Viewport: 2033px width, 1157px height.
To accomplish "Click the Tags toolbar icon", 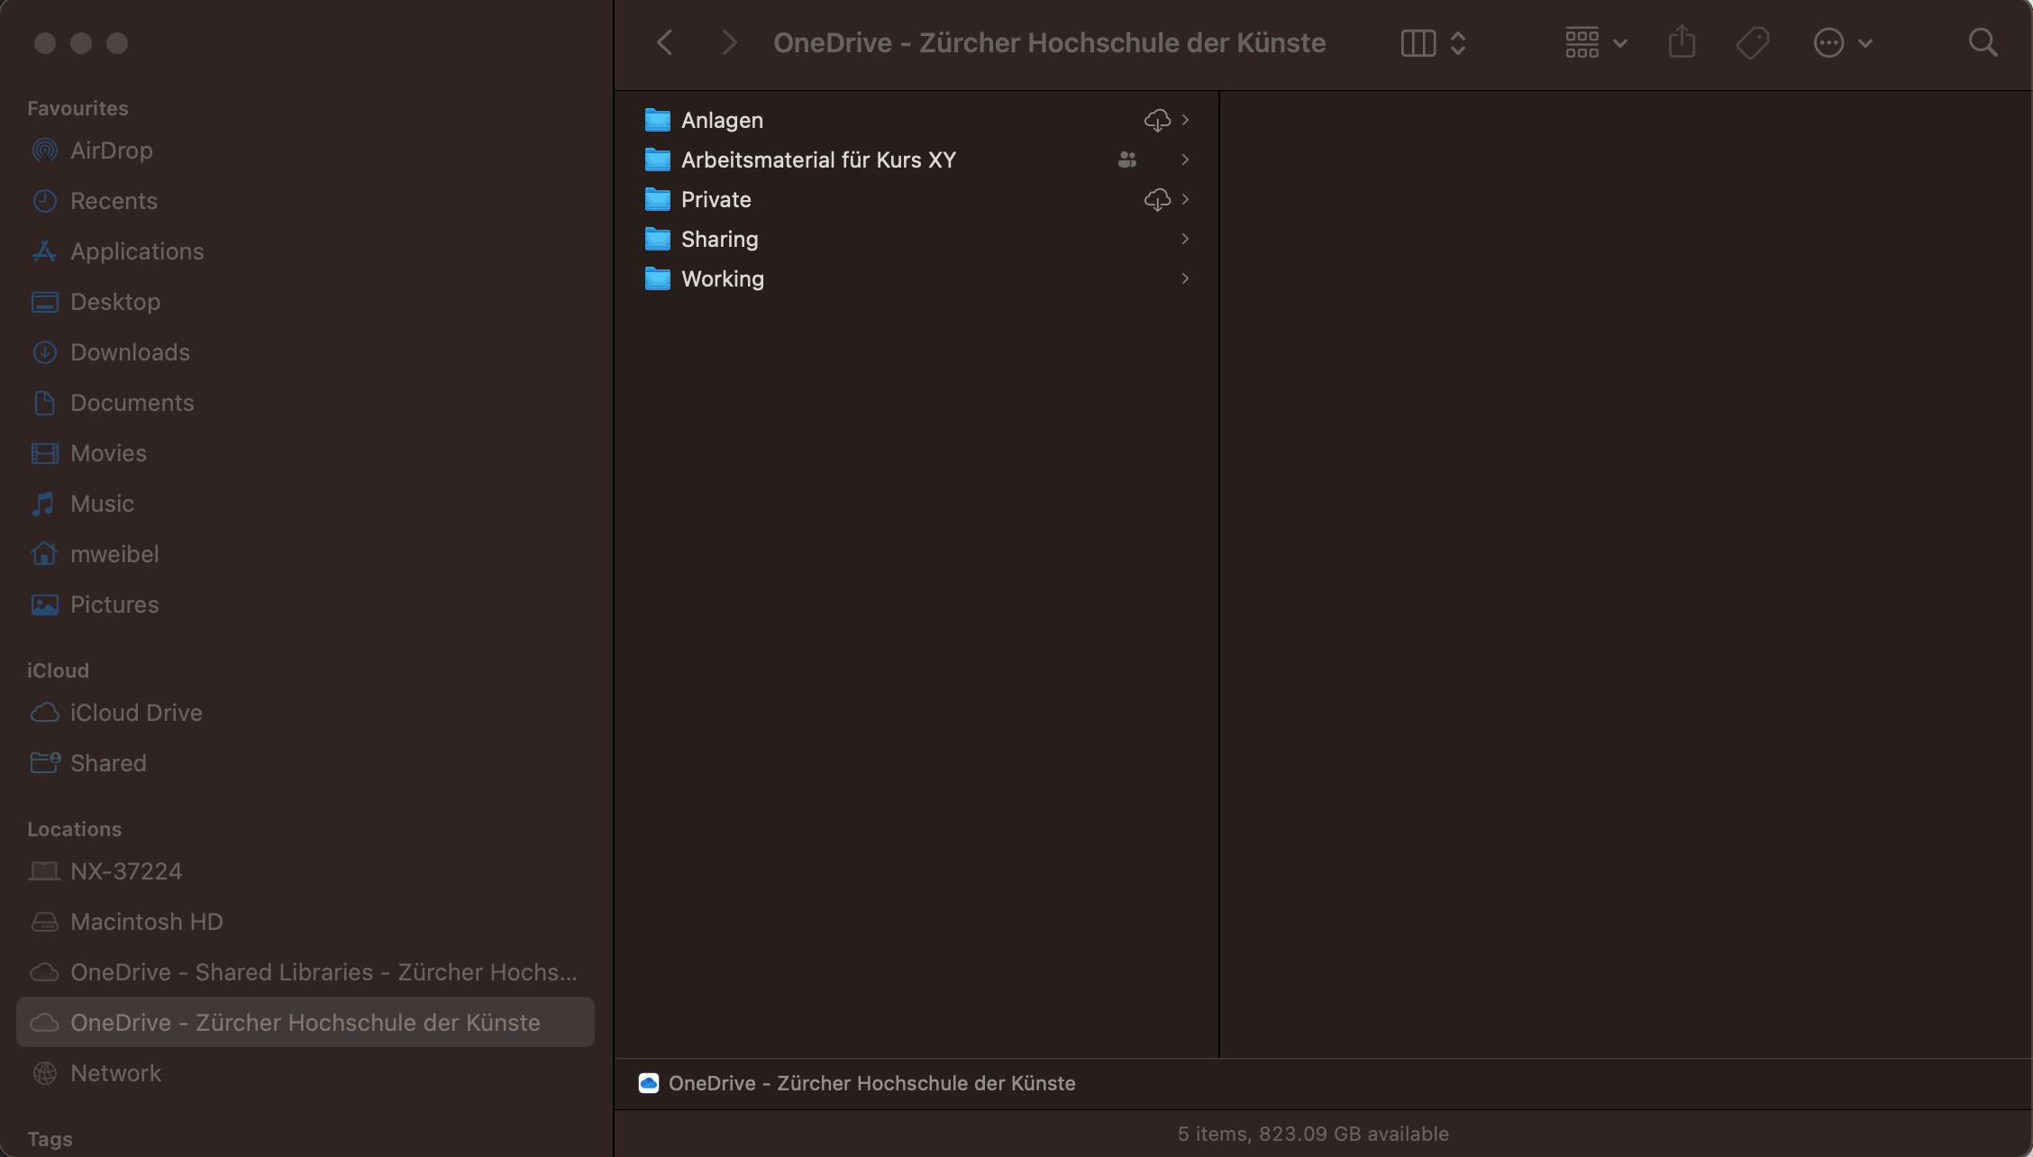I will coord(1753,42).
